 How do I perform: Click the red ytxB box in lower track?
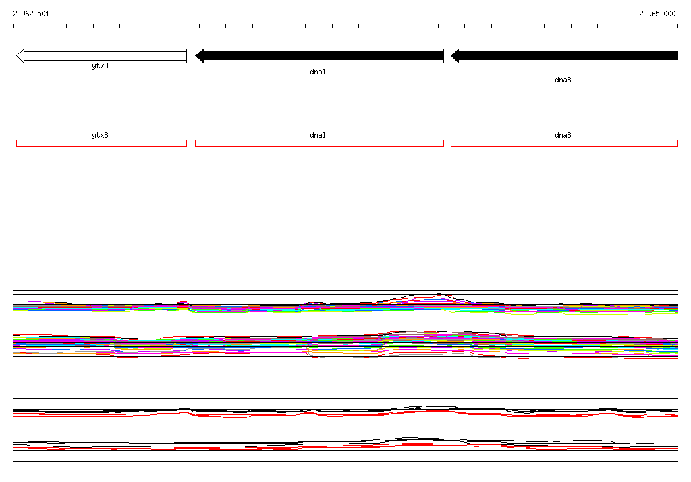(101, 143)
